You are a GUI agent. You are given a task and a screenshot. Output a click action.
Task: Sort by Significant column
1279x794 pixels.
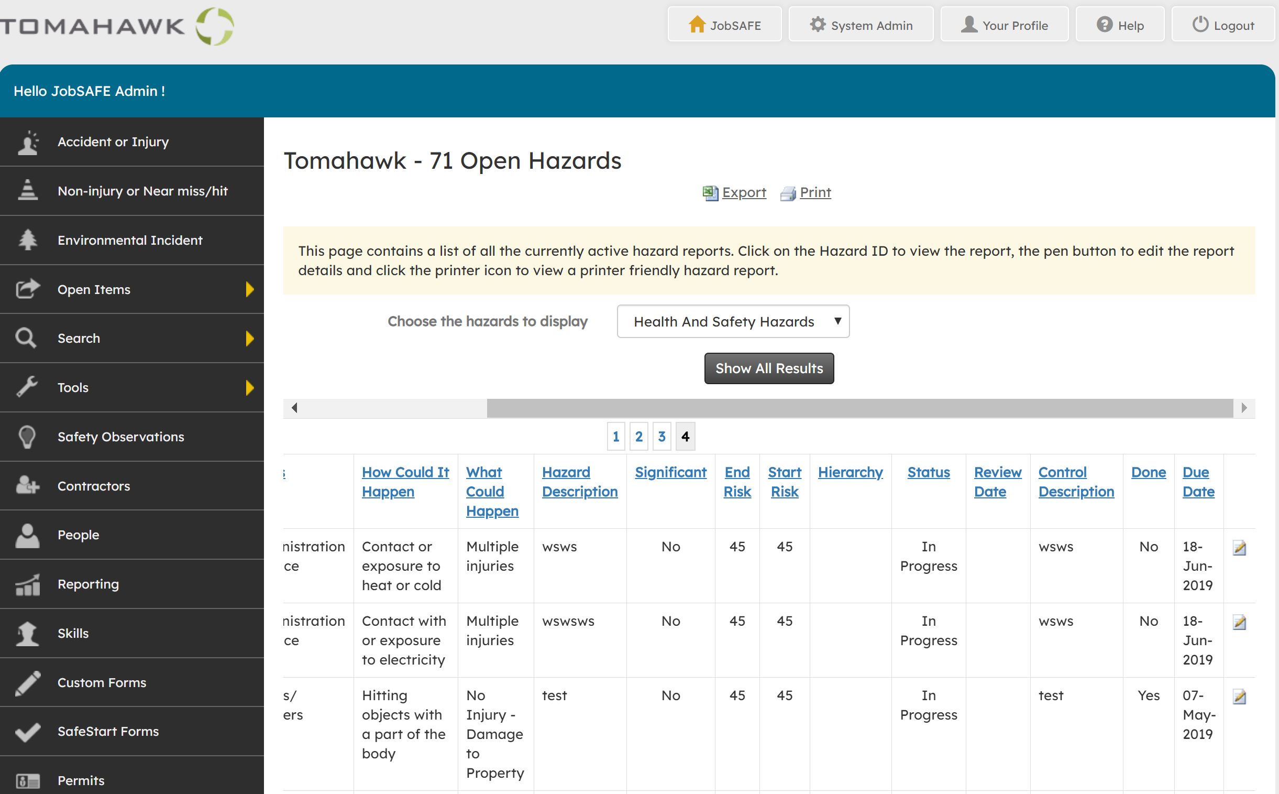tap(670, 472)
